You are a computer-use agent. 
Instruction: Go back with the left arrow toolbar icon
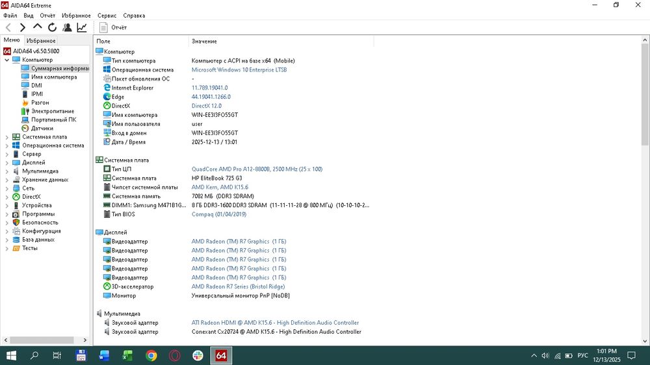pos(8,28)
